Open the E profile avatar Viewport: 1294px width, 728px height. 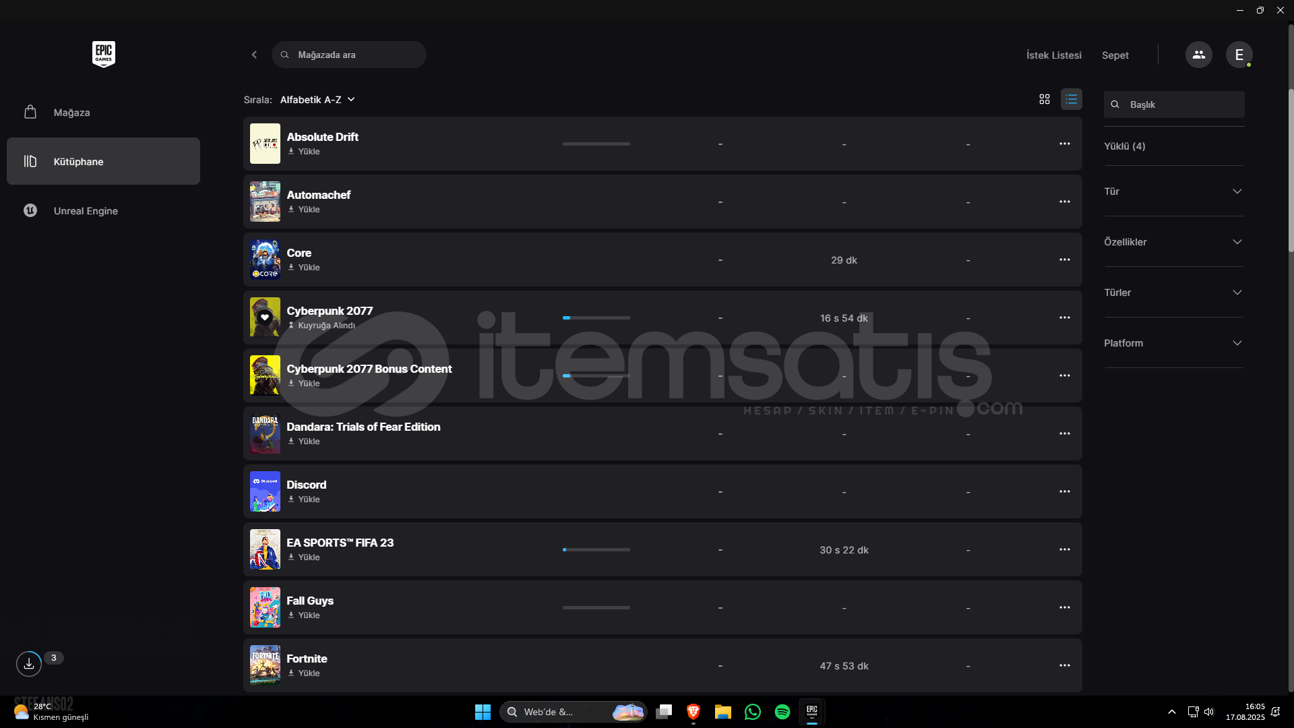point(1239,55)
